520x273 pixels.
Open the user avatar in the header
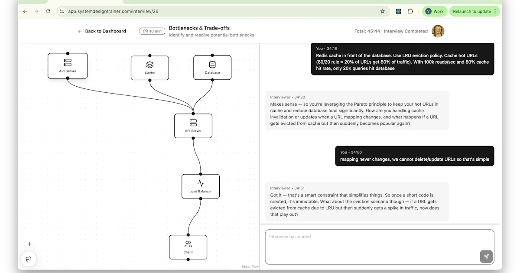pyautogui.click(x=438, y=31)
